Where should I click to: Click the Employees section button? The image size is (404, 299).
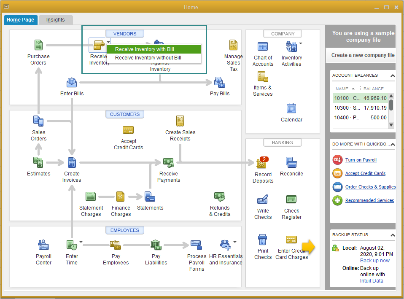(x=125, y=230)
